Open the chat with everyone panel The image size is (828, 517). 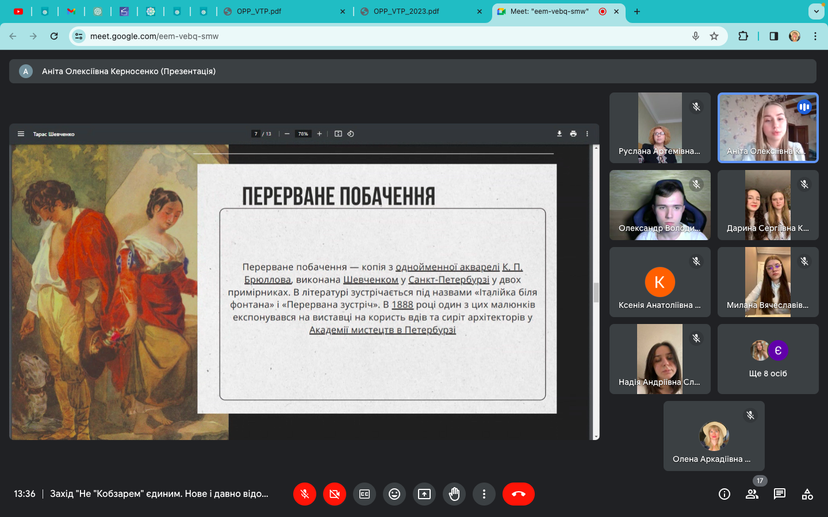click(780, 494)
